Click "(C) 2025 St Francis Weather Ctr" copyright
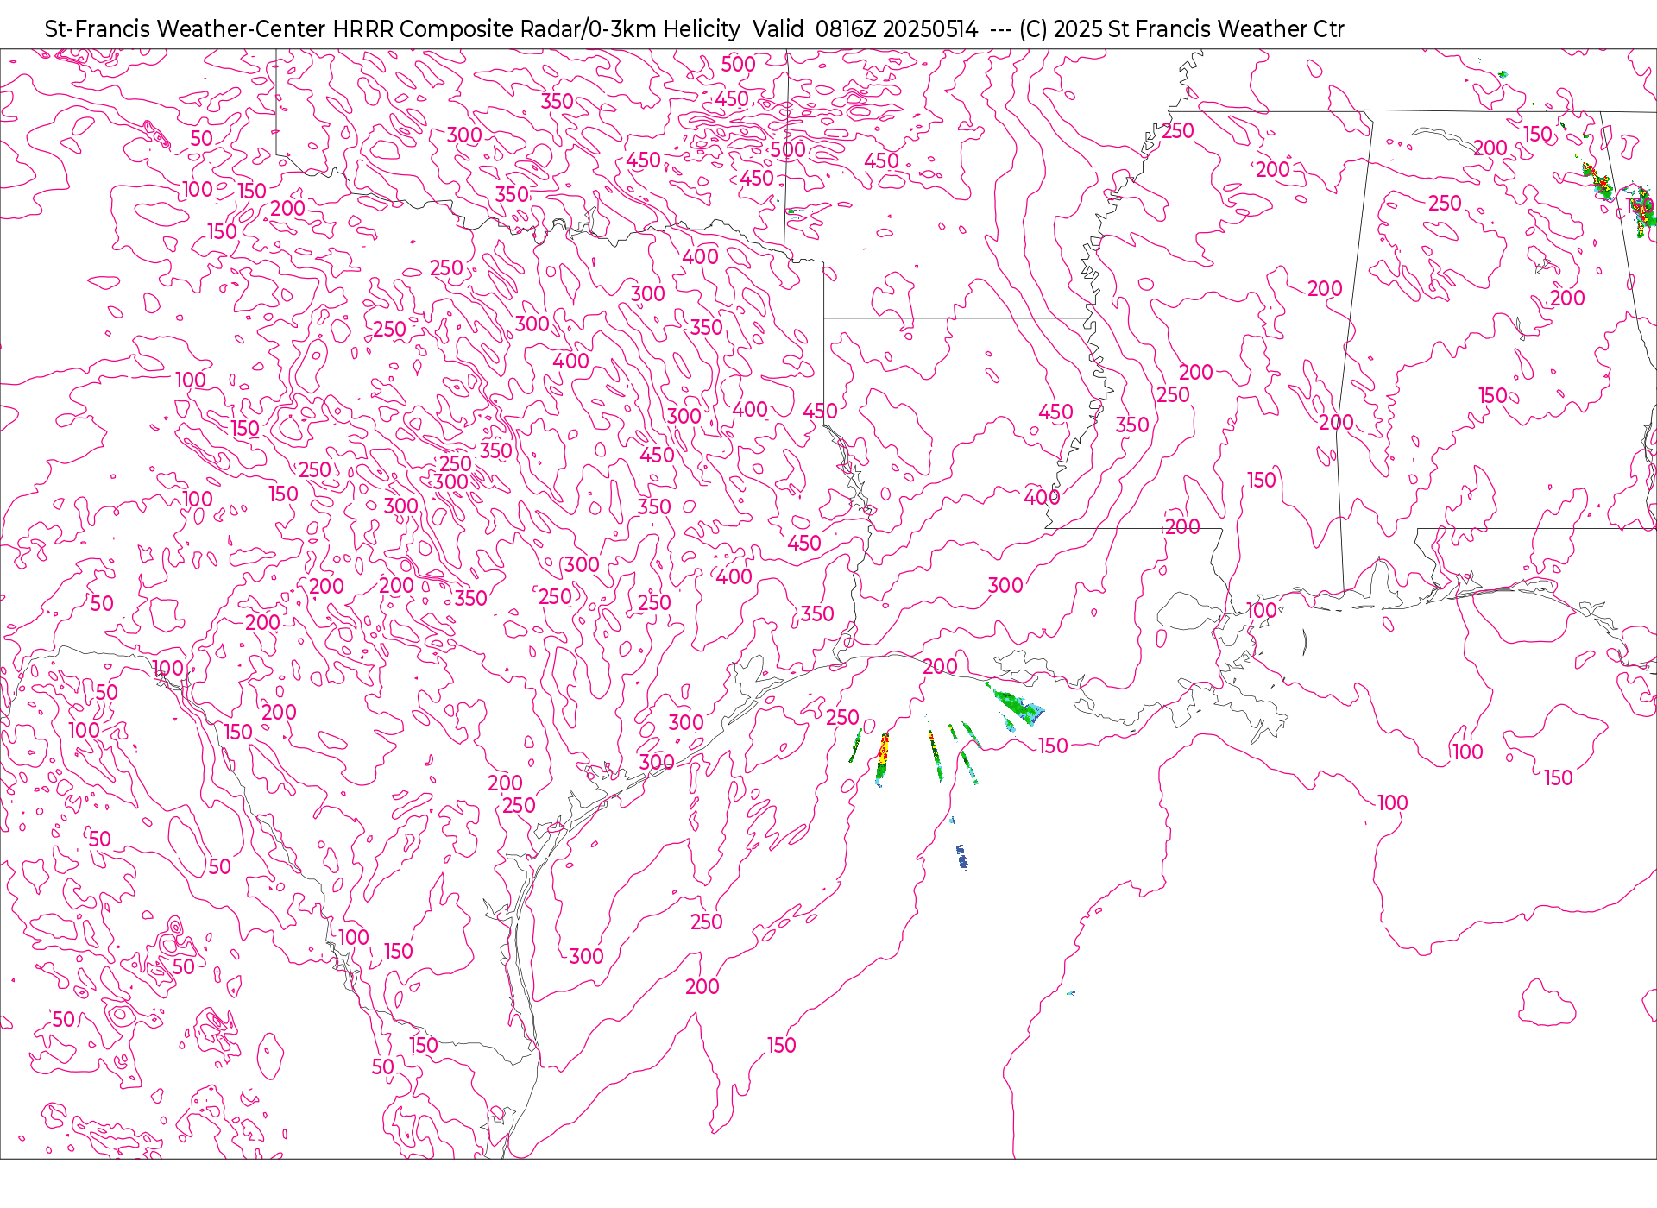The height and width of the screenshot is (1208, 1657). [x=1181, y=29]
